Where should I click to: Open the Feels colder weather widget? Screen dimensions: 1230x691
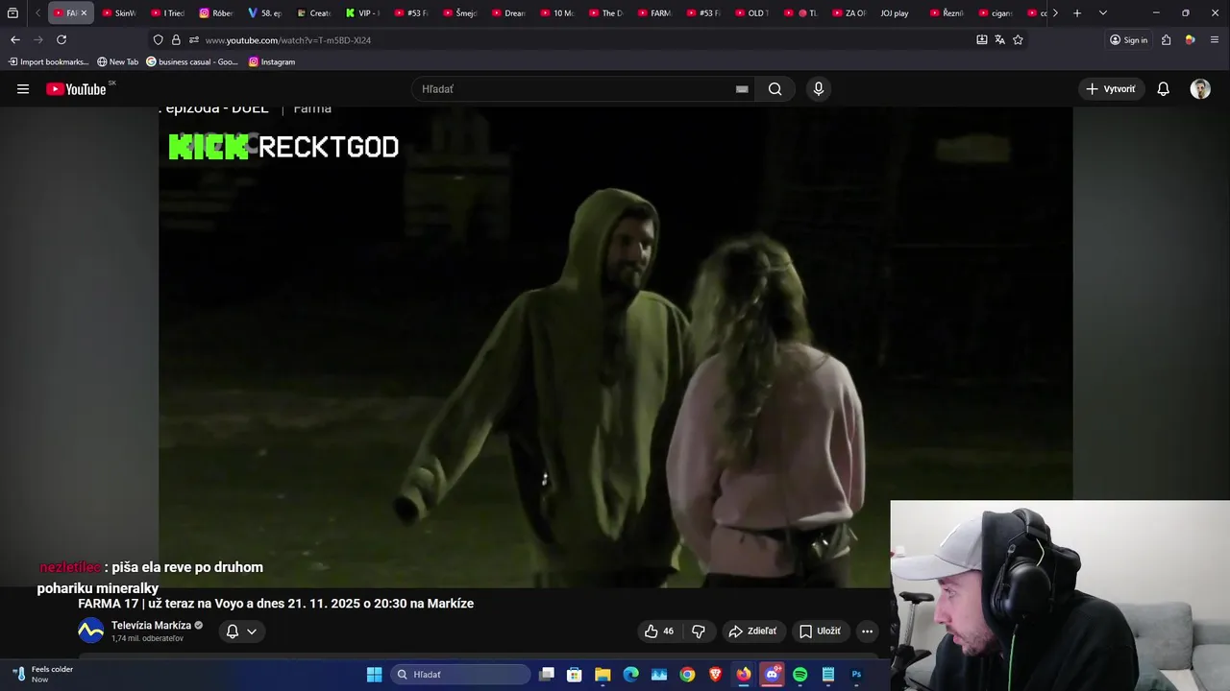(43, 675)
